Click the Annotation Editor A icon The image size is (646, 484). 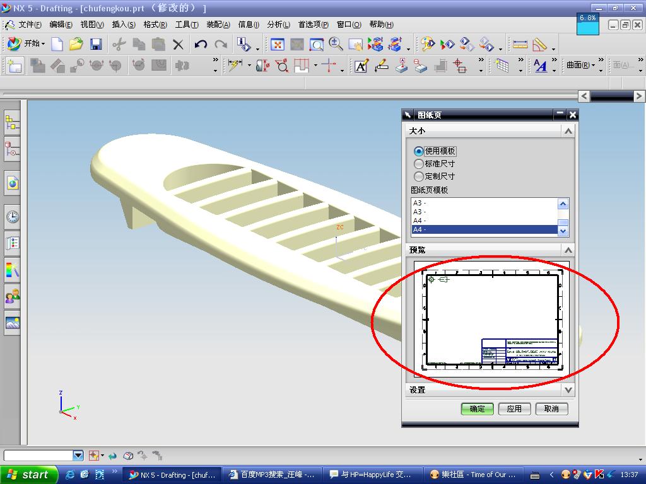361,66
